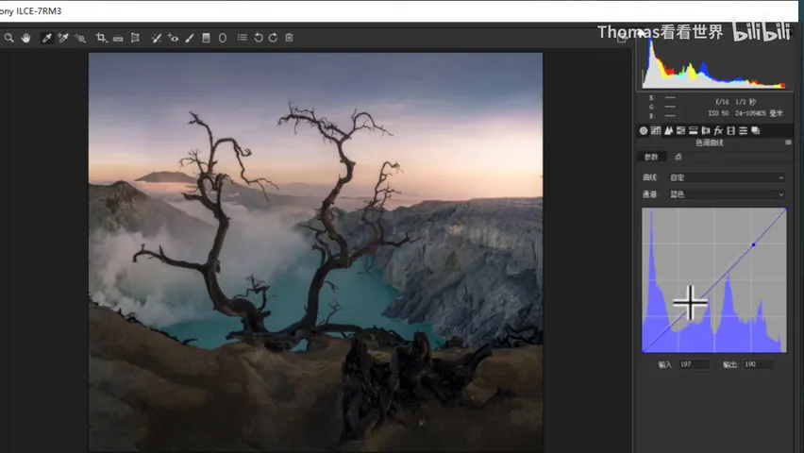804x453 pixels.
Task: Click the tree photo preview
Action: (x=316, y=252)
